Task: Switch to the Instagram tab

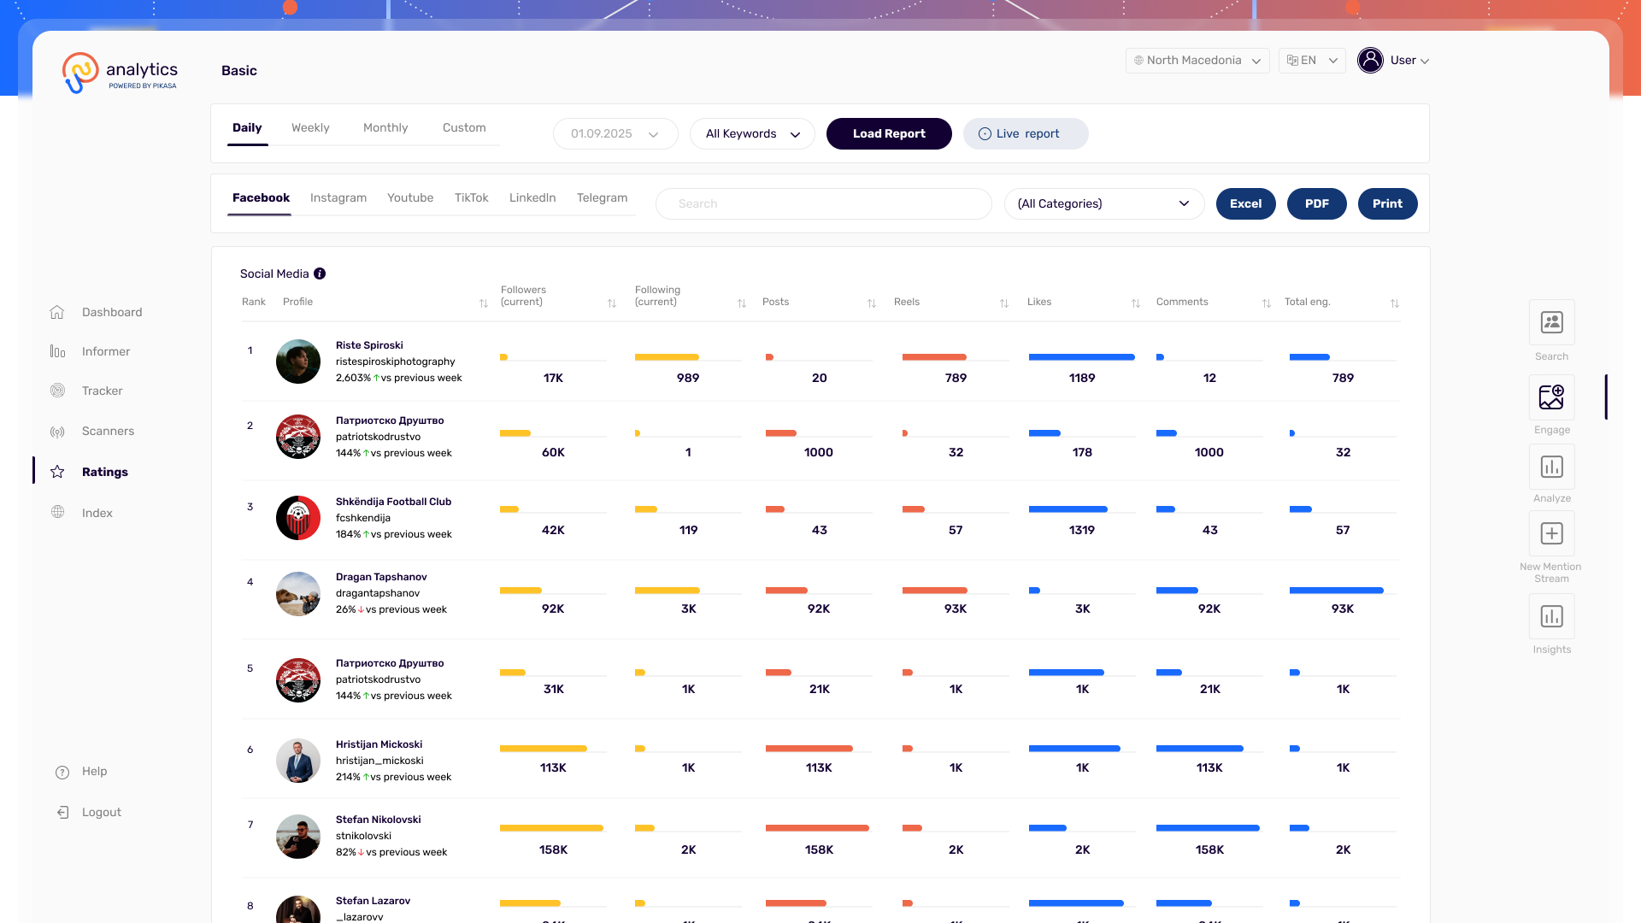Action: [x=338, y=197]
